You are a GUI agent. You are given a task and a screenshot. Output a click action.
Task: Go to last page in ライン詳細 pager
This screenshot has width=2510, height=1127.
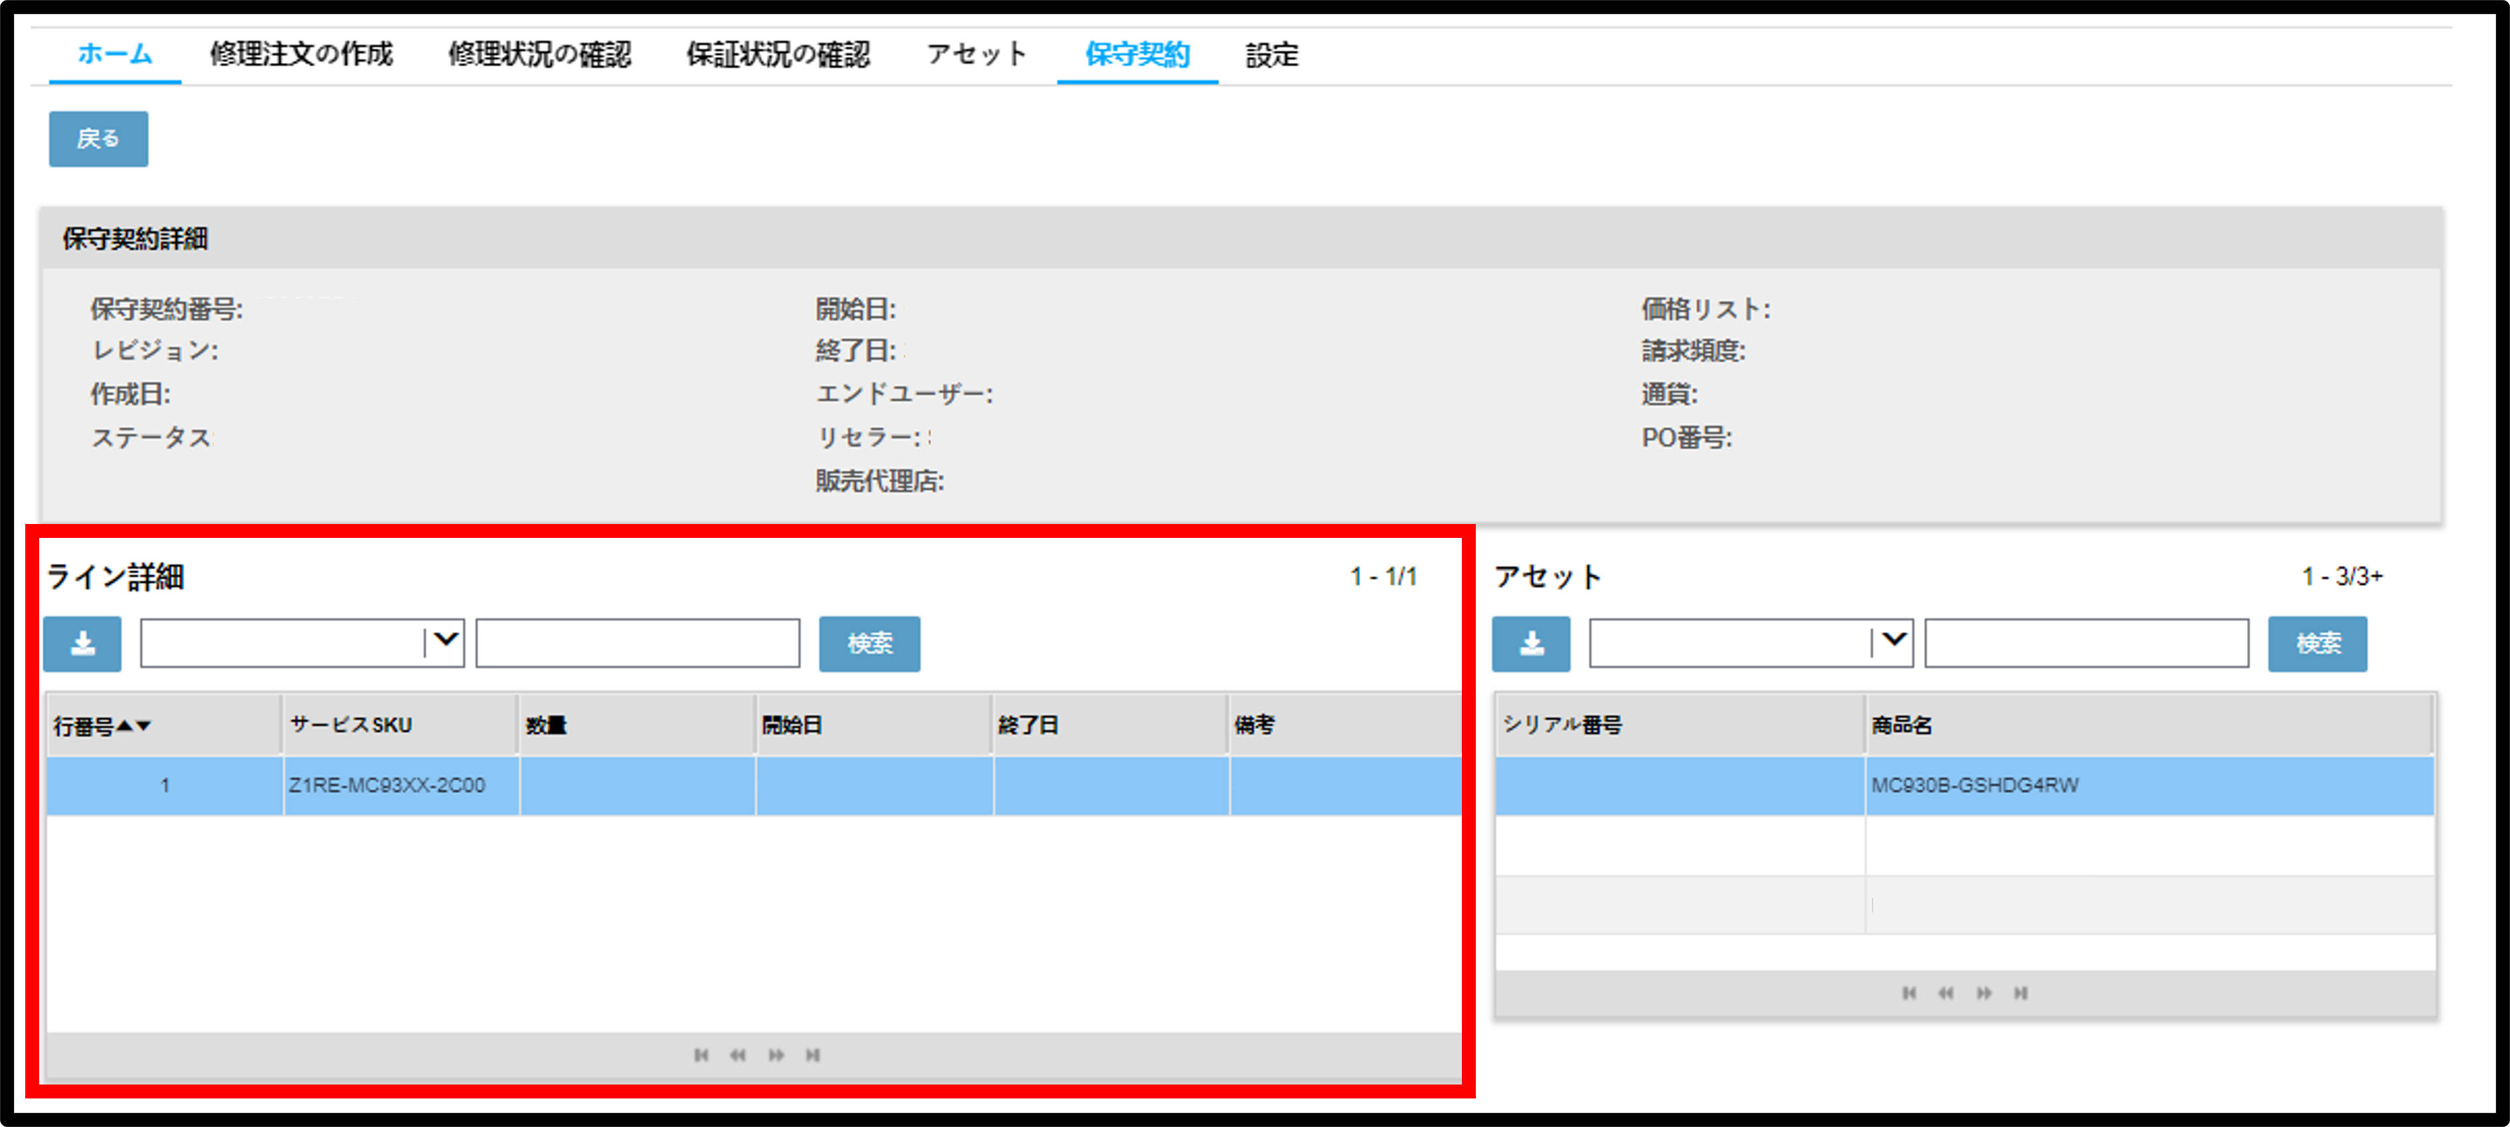[812, 1055]
